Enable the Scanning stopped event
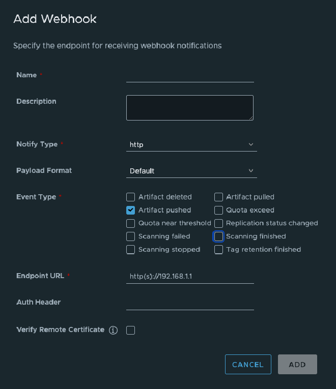The image size is (336, 389). [x=131, y=250]
